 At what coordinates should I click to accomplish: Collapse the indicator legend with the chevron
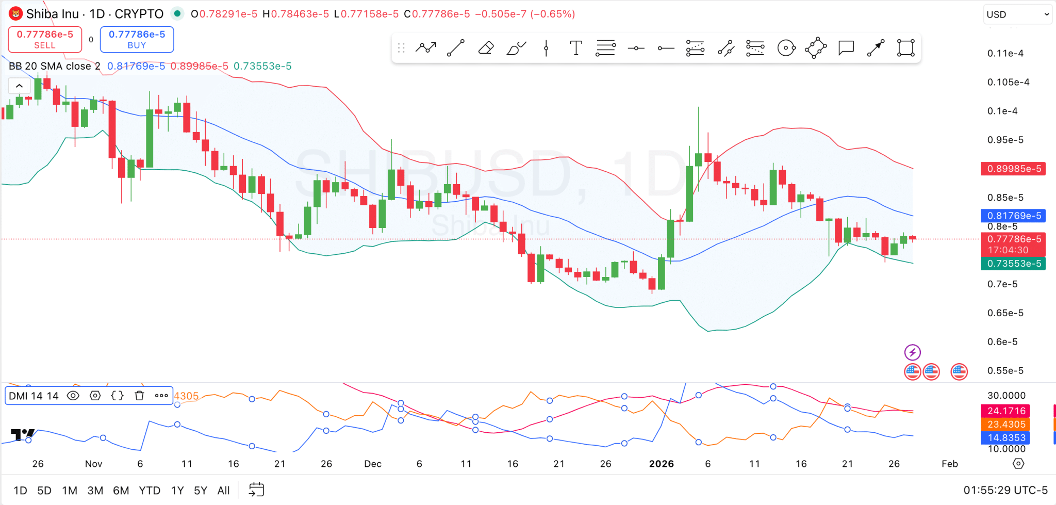pyautogui.click(x=19, y=86)
